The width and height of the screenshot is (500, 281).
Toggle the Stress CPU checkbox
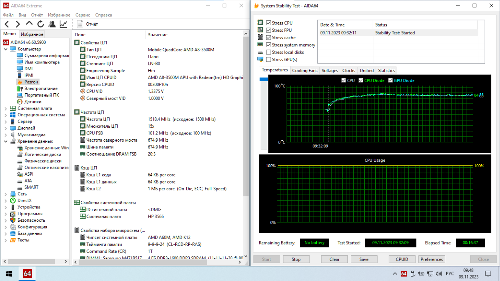[x=268, y=23]
